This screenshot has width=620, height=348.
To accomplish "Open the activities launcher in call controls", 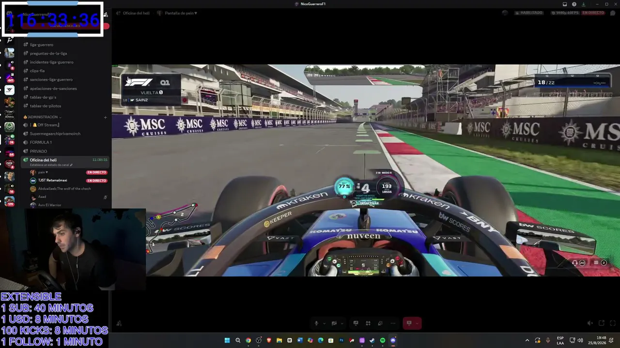I will 368,323.
